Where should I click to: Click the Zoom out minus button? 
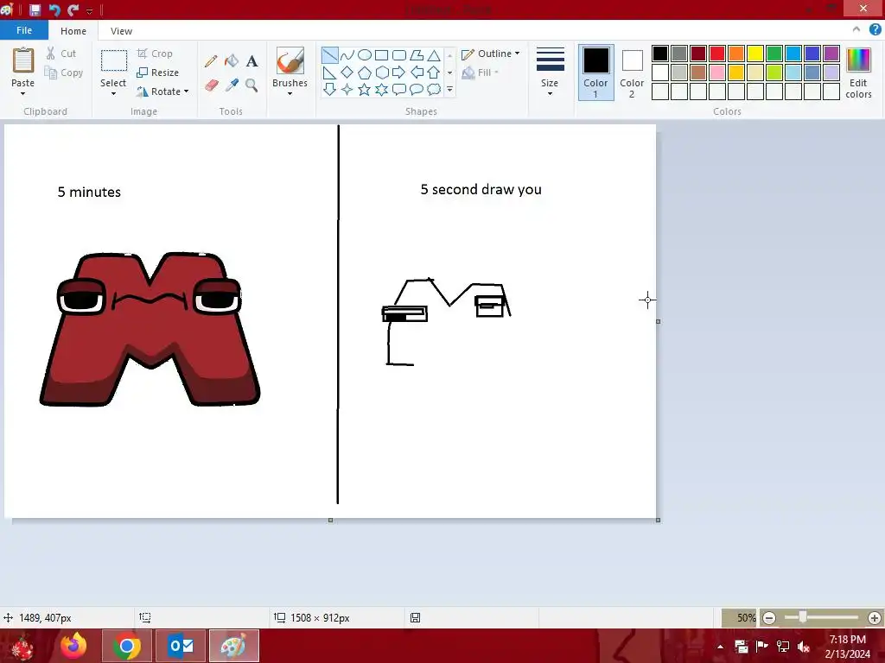click(768, 618)
